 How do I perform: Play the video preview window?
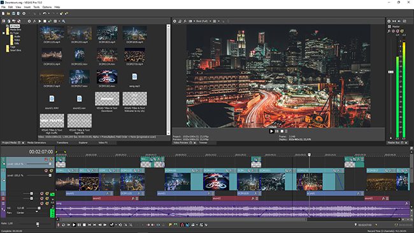271,131
